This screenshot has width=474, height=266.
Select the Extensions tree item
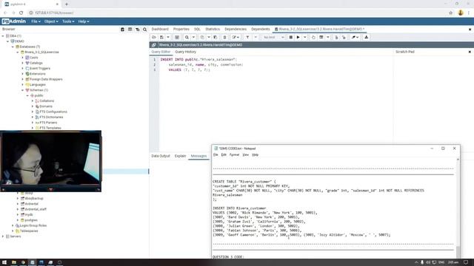tap(38, 74)
